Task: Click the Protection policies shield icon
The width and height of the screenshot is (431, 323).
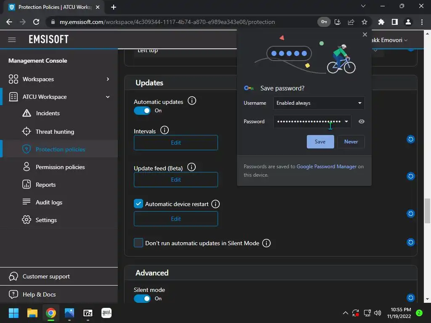Action: point(27,149)
